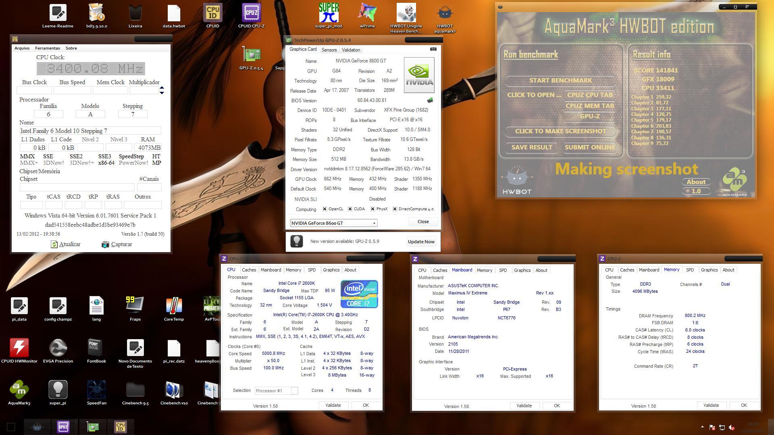Launch the wPrime desktop shortcut
Screen dimensions: 774x435
367,16
